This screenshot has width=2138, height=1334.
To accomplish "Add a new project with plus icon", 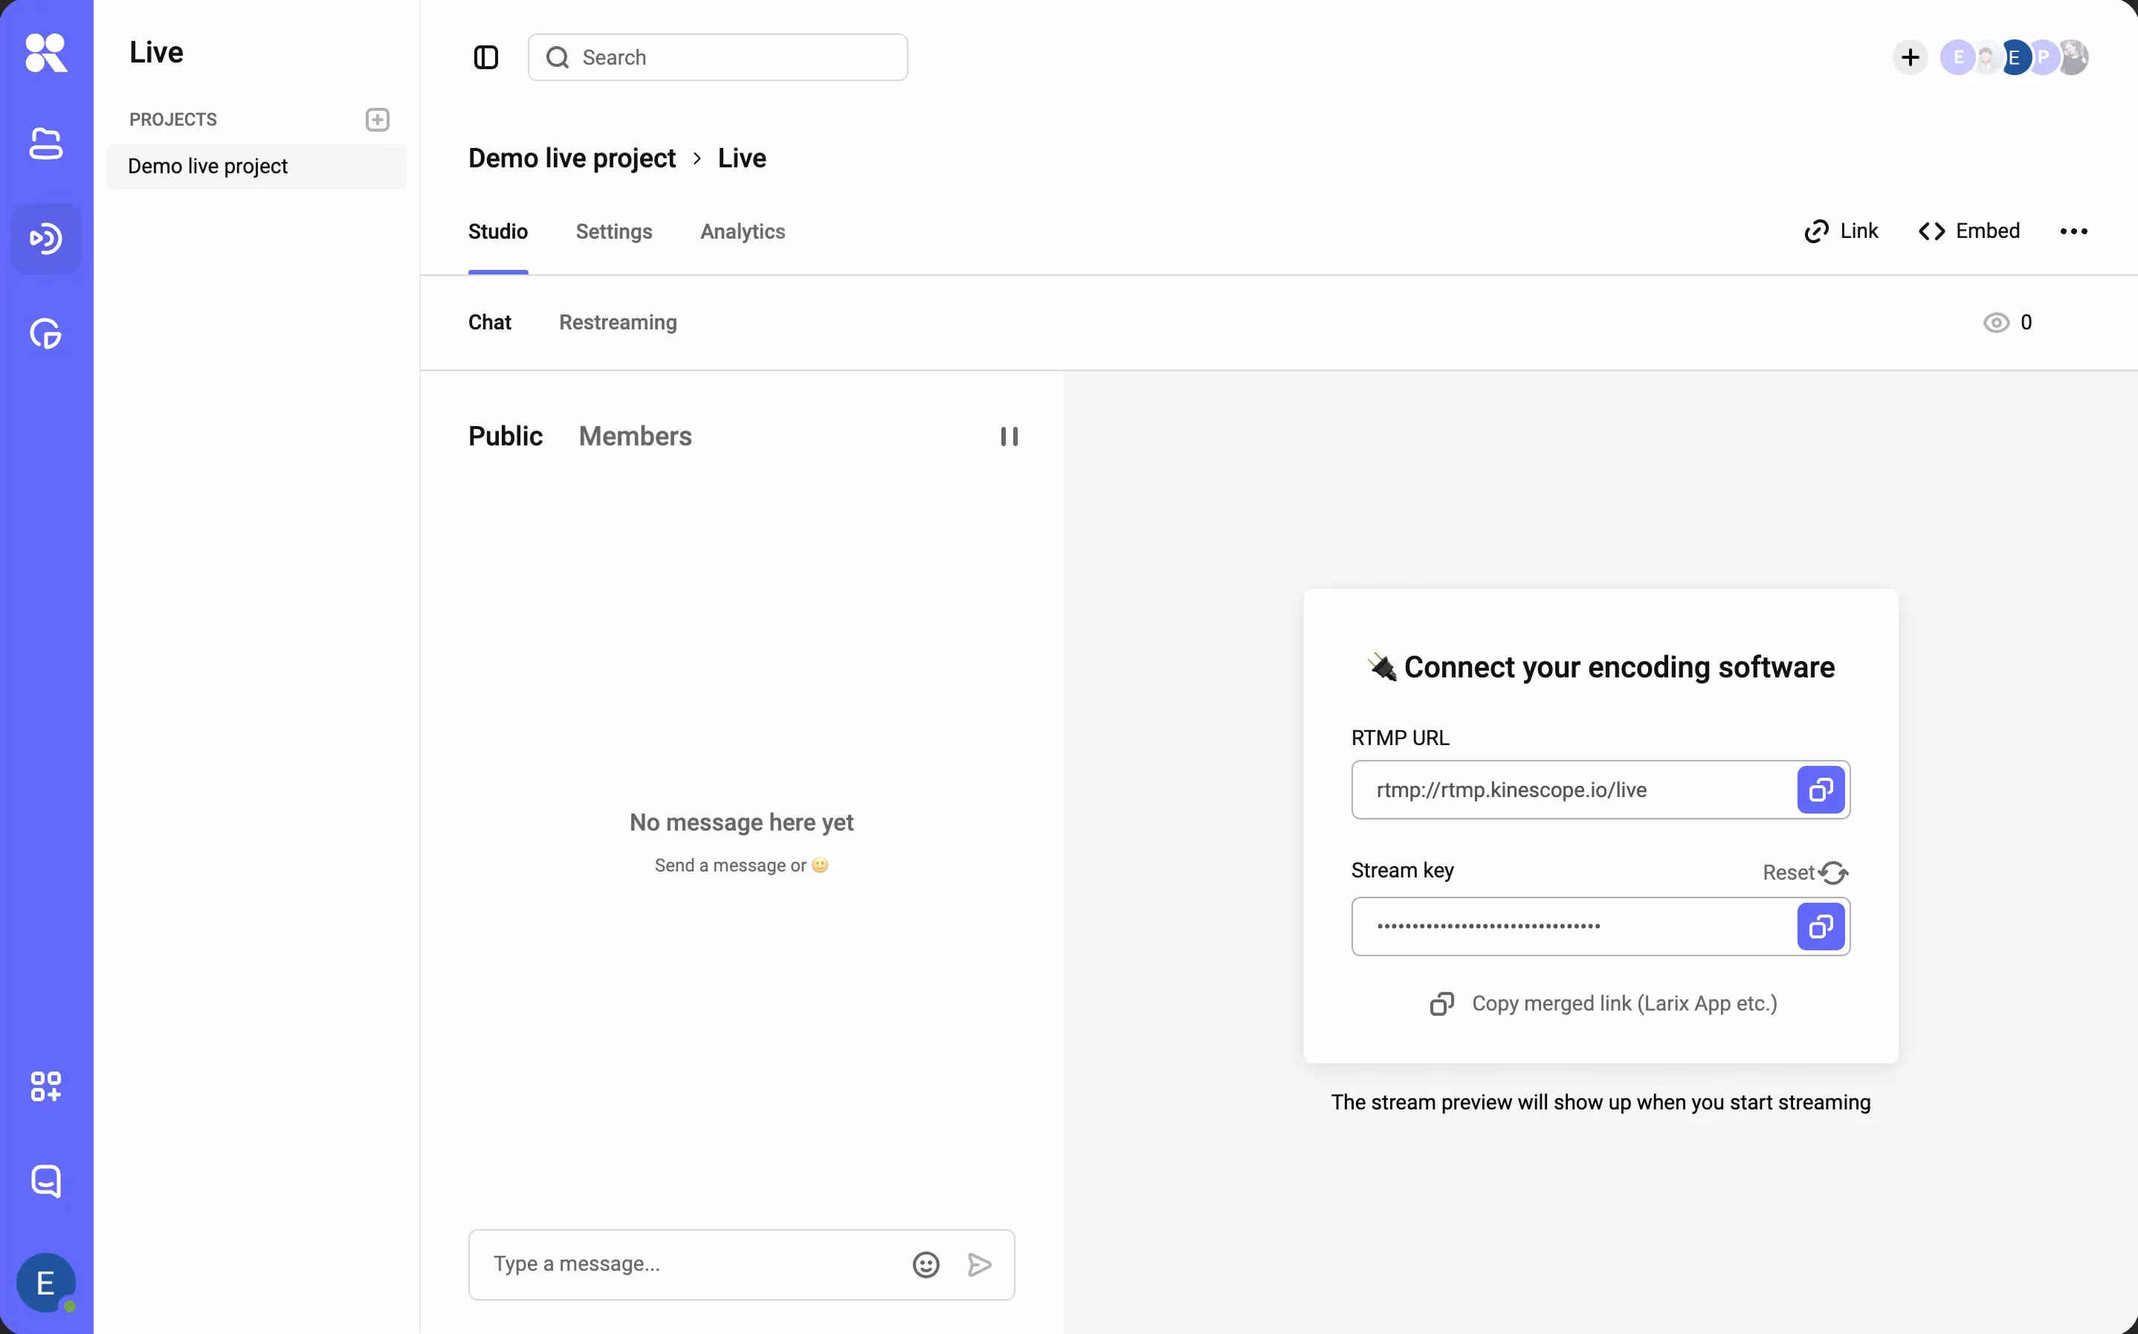I will pyautogui.click(x=378, y=119).
